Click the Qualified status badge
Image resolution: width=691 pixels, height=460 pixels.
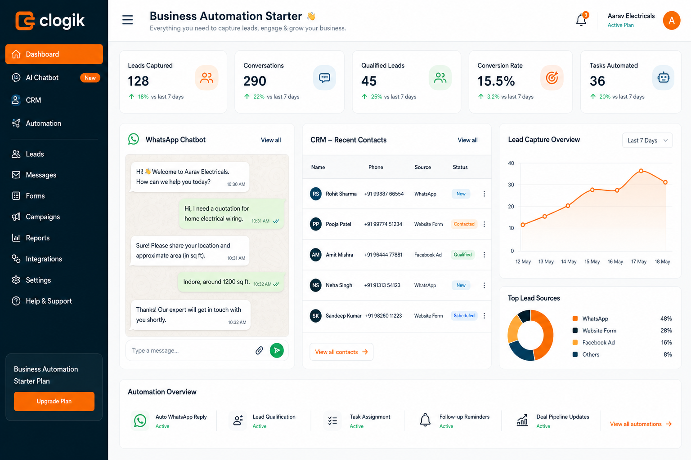462,255
